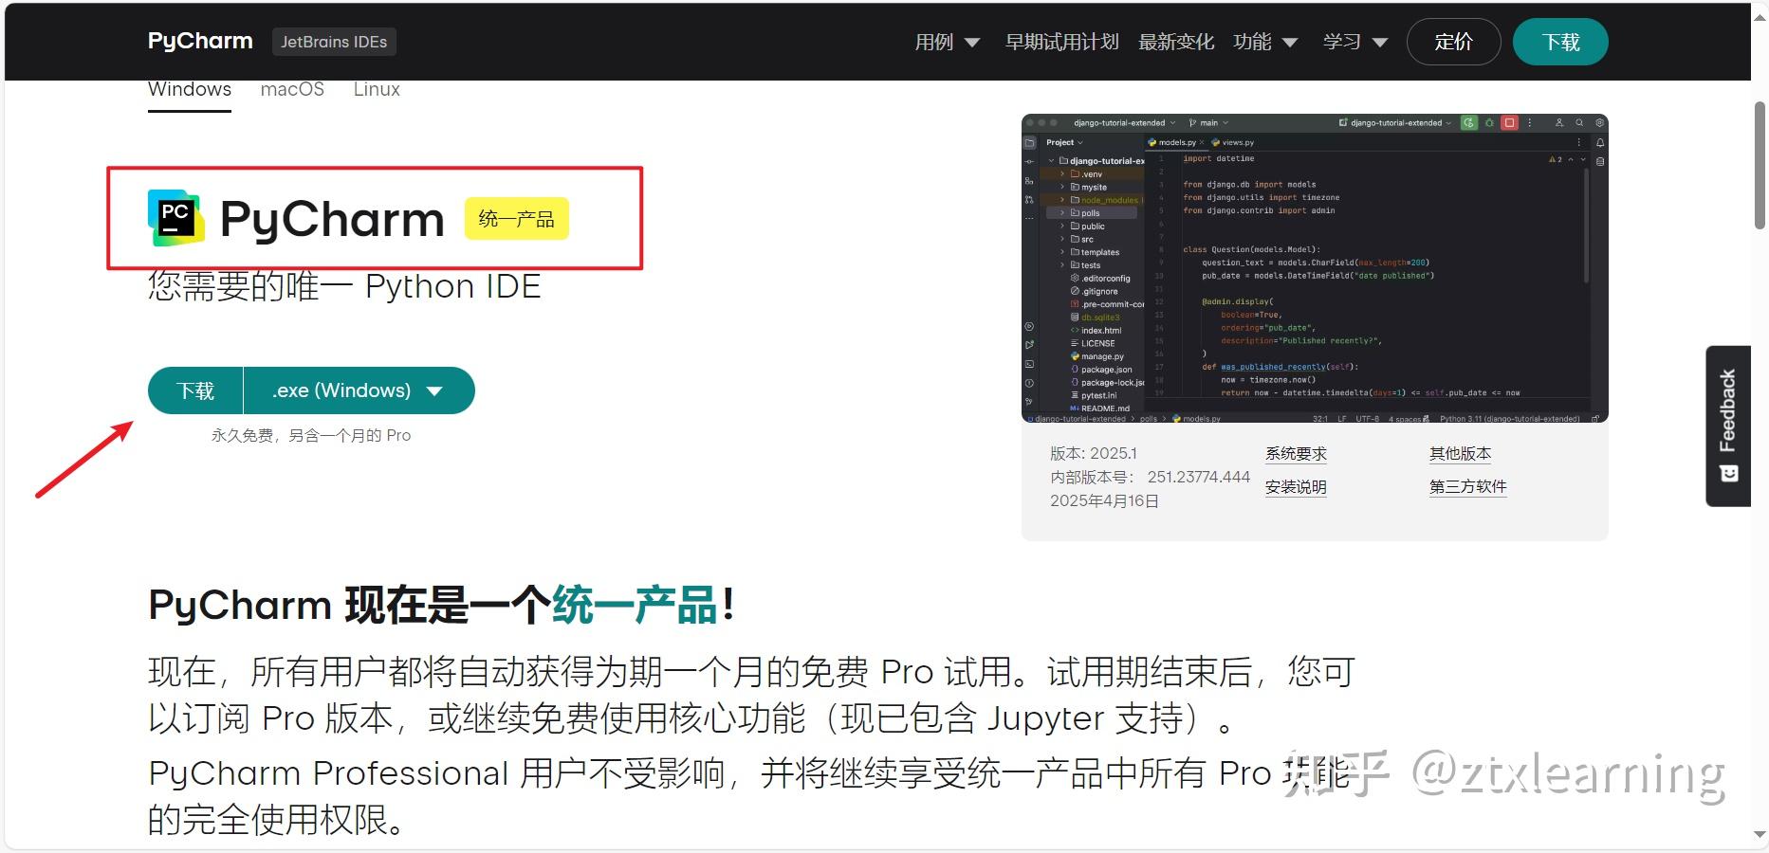1769x853 pixels.
Task: Open the kebab menu icon in the IDE titlebar
Action: tap(1530, 123)
